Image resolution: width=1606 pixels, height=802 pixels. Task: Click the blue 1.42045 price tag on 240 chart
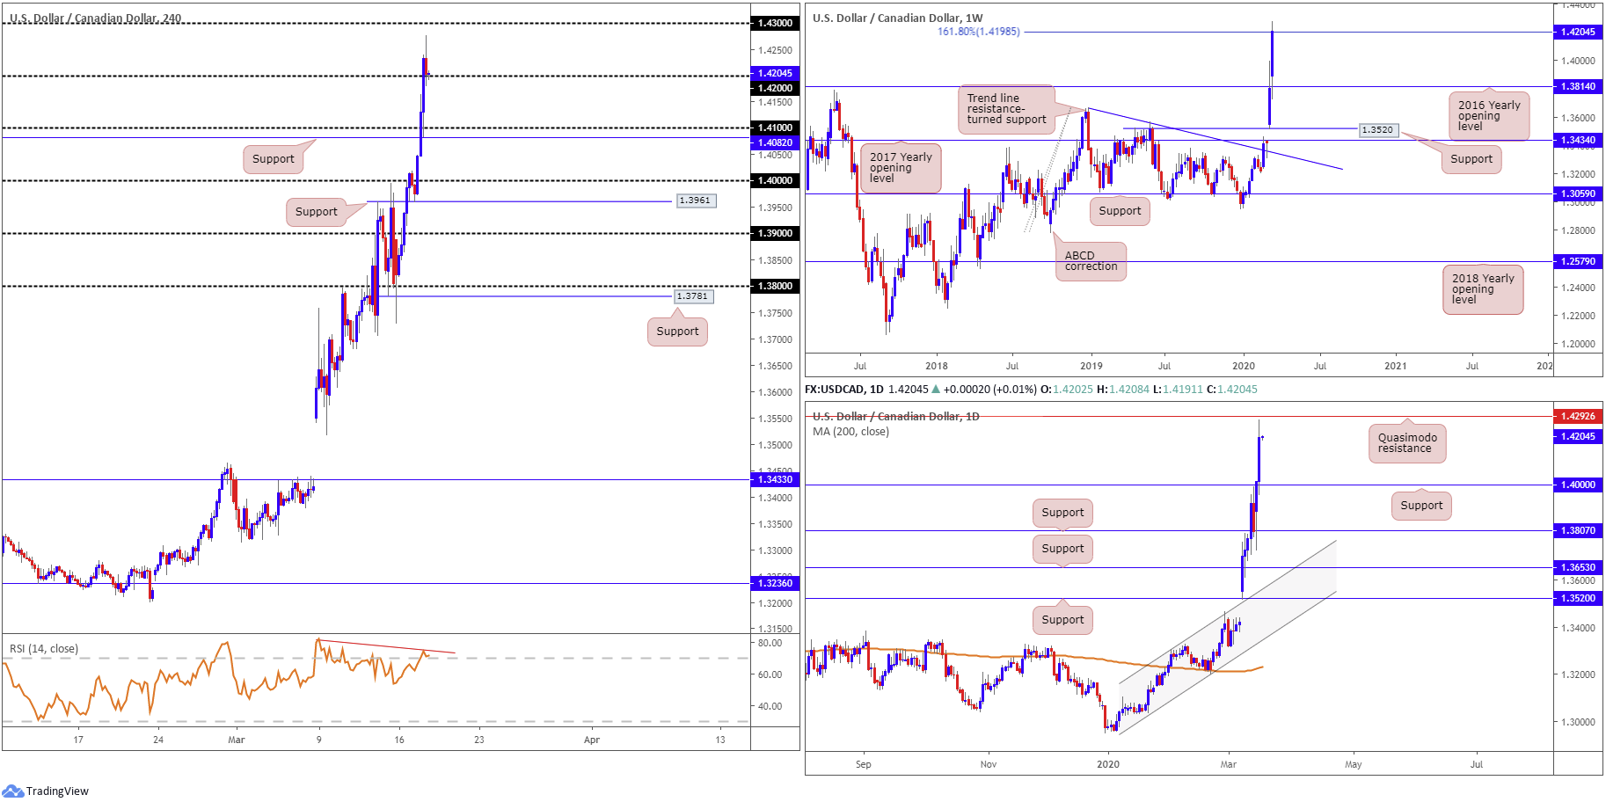pyautogui.click(x=775, y=73)
